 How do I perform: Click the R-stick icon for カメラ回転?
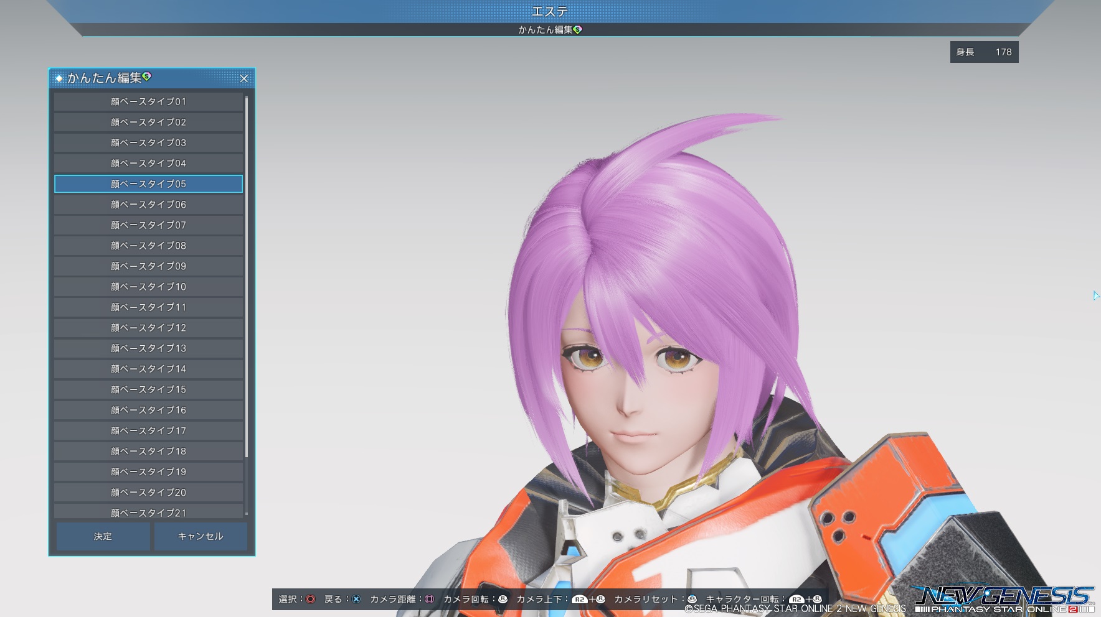(x=503, y=599)
